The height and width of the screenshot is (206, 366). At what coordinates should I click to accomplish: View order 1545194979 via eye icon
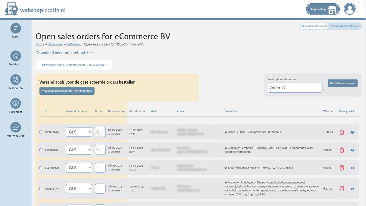pyautogui.click(x=353, y=168)
